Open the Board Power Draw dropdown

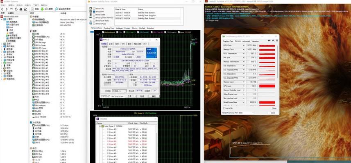(244, 102)
